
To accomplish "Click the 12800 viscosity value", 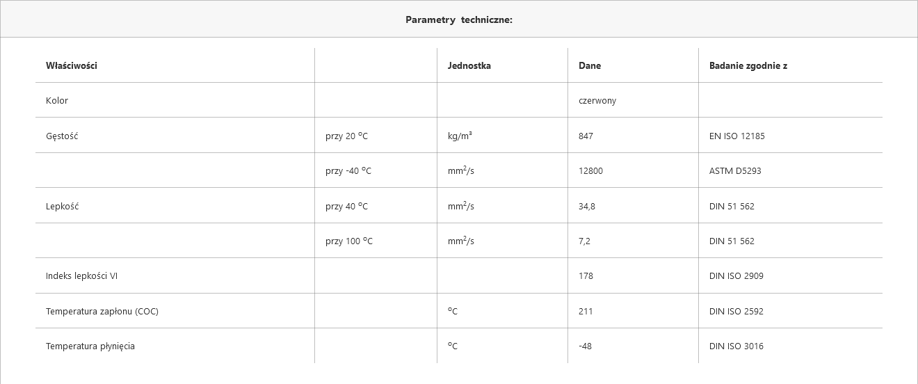I will click(x=590, y=170).
